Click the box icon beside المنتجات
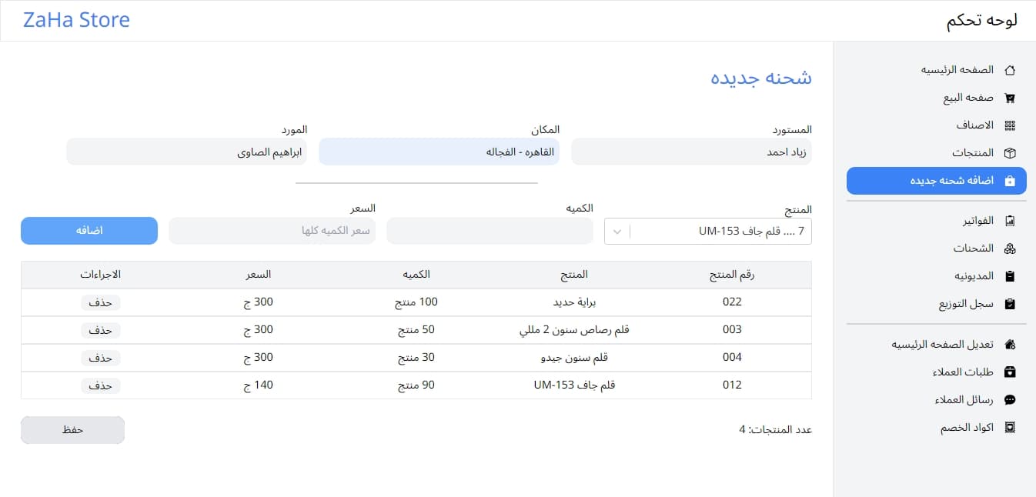1036x497 pixels. [1011, 153]
